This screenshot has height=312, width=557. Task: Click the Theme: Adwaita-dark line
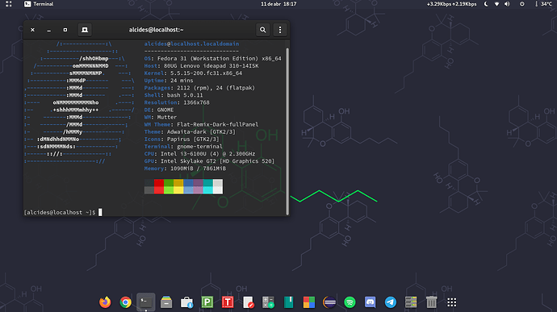pyautogui.click(x=190, y=131)
